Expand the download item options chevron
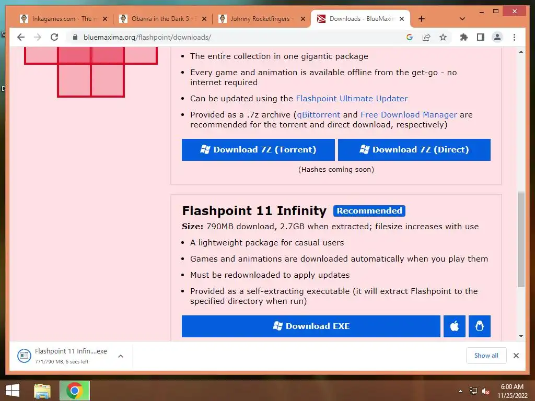 click(x=121, y=356)
